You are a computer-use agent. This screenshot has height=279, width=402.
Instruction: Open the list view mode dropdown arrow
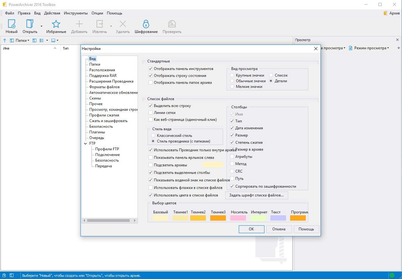click(47, 40)
